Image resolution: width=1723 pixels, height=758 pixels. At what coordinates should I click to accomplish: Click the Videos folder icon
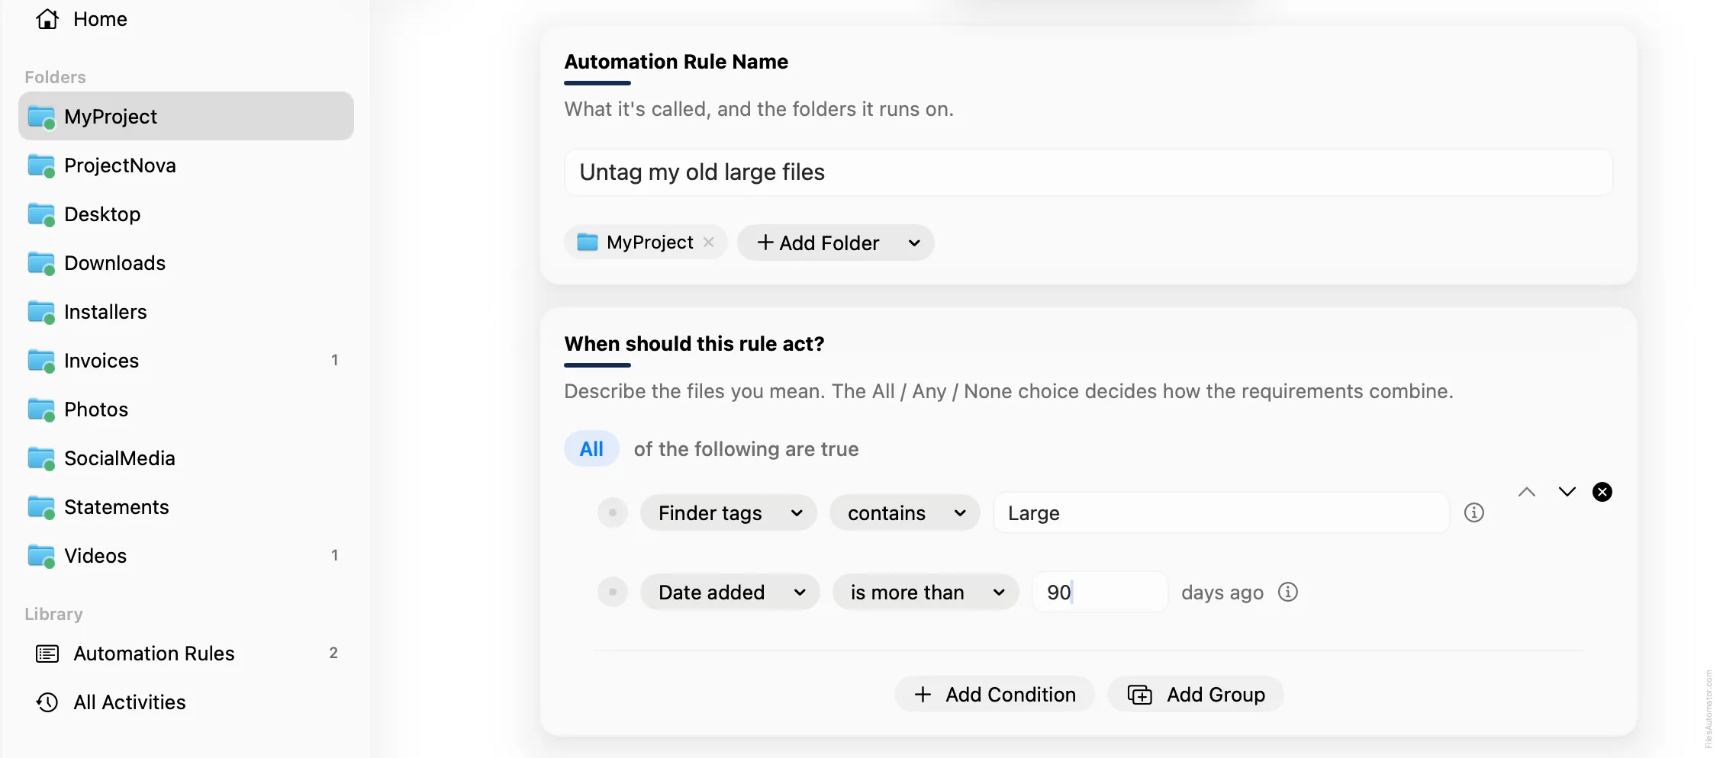(41, 556)
